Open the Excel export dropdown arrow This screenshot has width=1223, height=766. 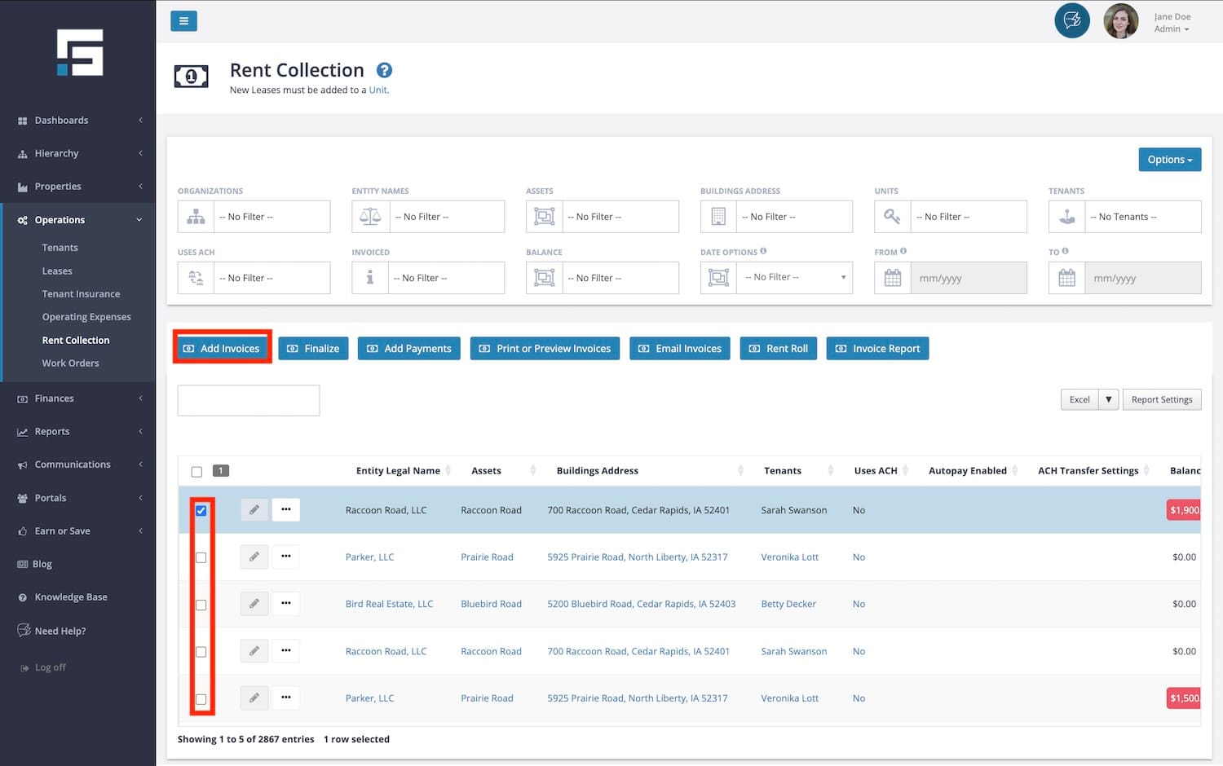(1108, 399)
